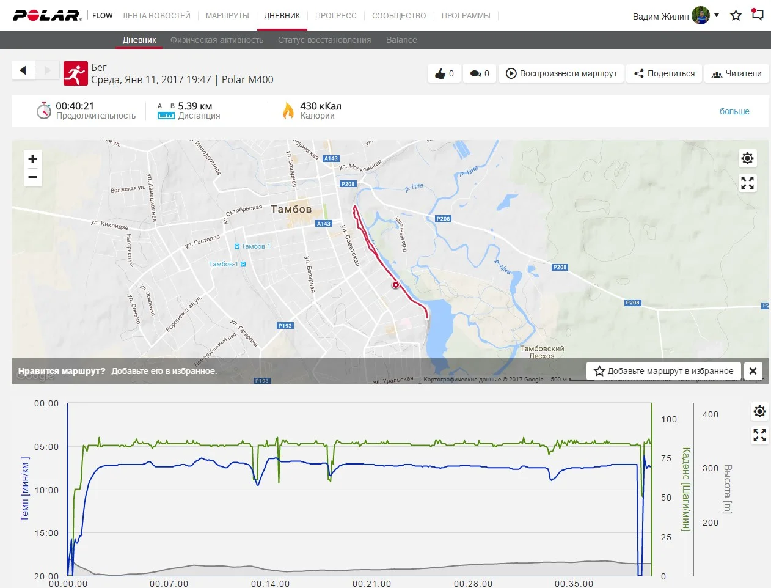Click the 00:40:21 duration value
The image size is (771, 588).
pyautogui.click(x=75, y=106)
